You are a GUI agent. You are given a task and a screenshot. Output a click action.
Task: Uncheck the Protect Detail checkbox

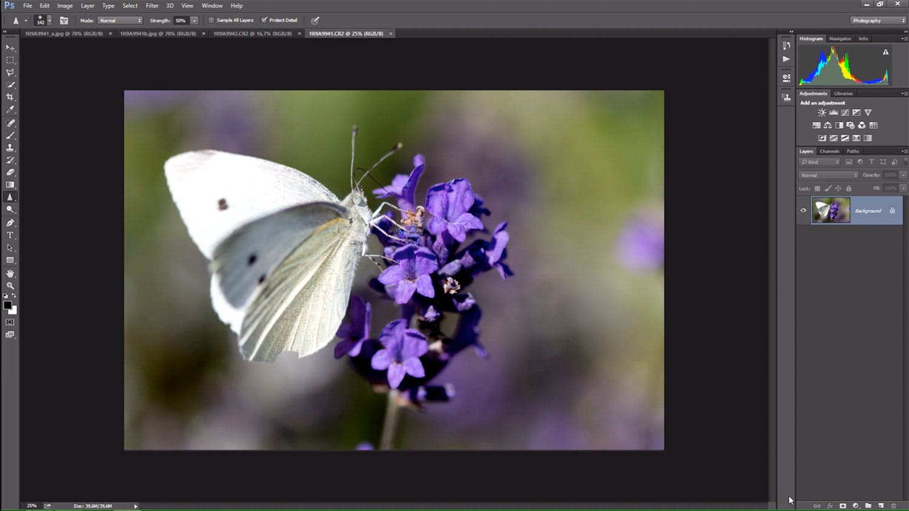pyautogui.click(x=264, y=20)
